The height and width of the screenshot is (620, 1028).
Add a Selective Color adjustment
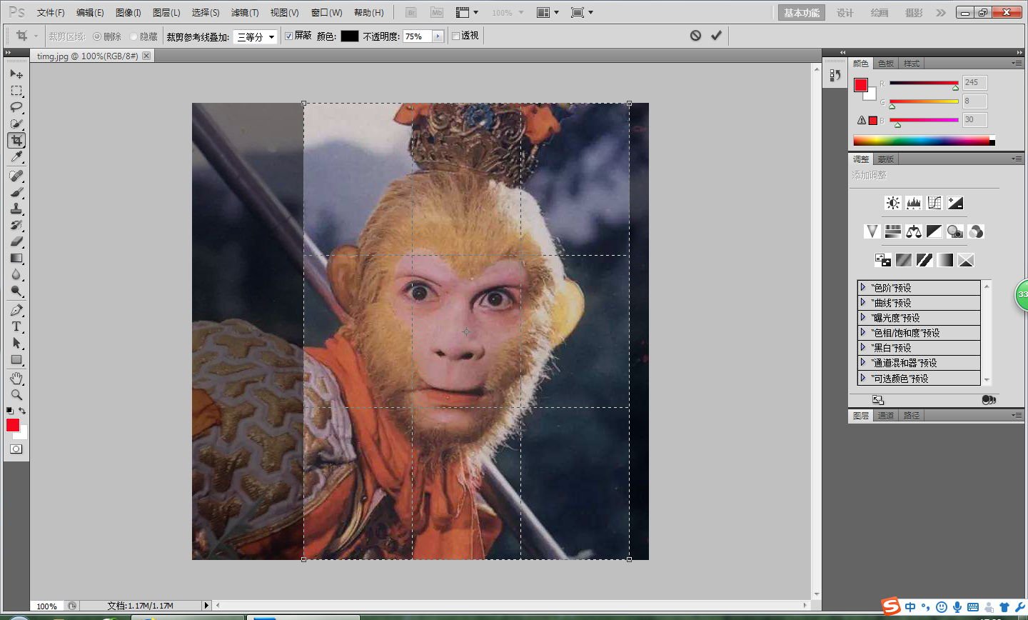pyautogui.click(x=966, y=260)
